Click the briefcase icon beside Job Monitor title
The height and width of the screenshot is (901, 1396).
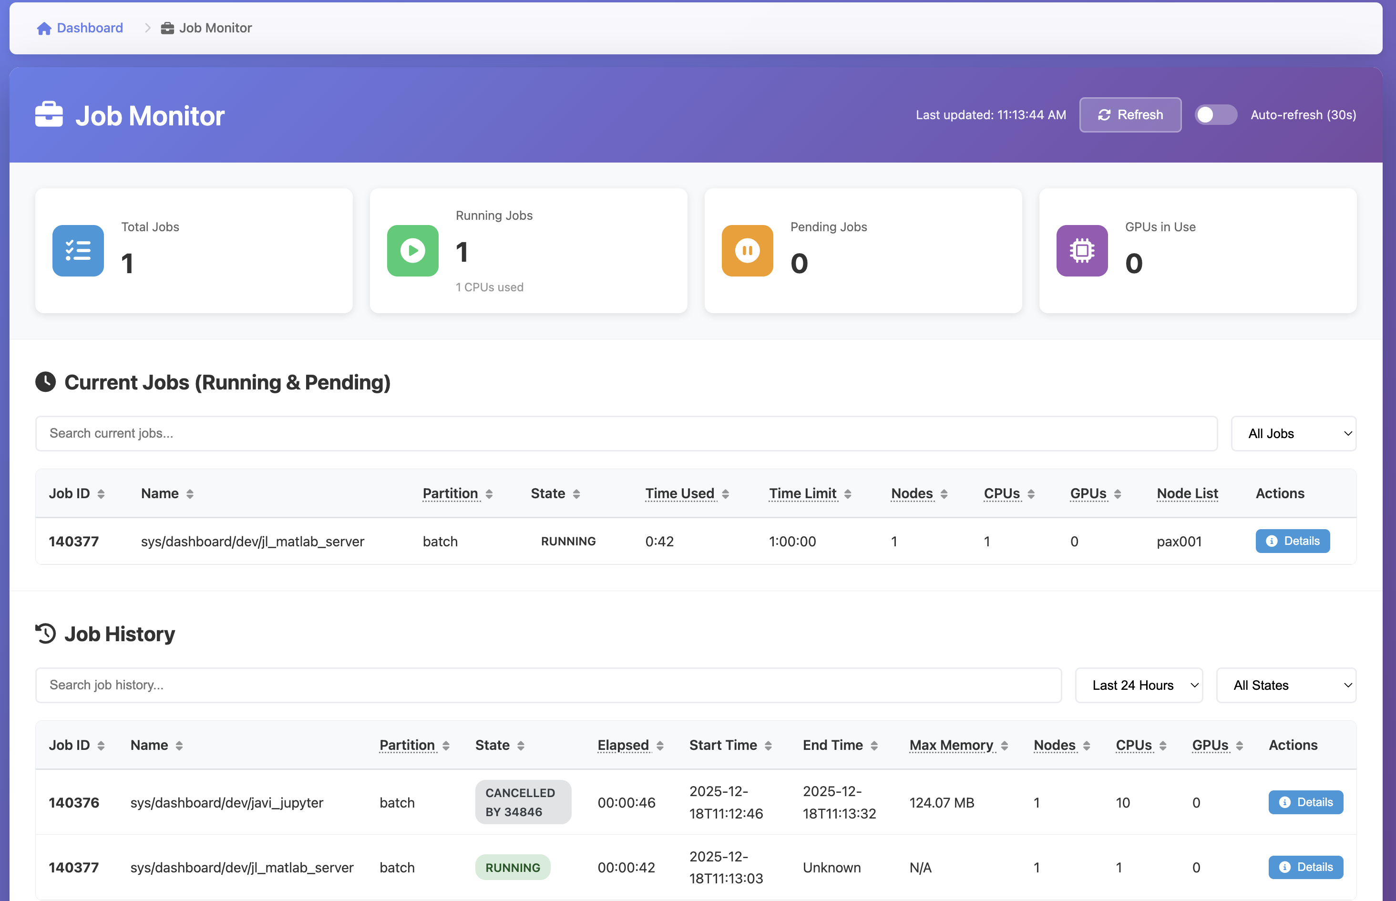[x=49, y=115]
